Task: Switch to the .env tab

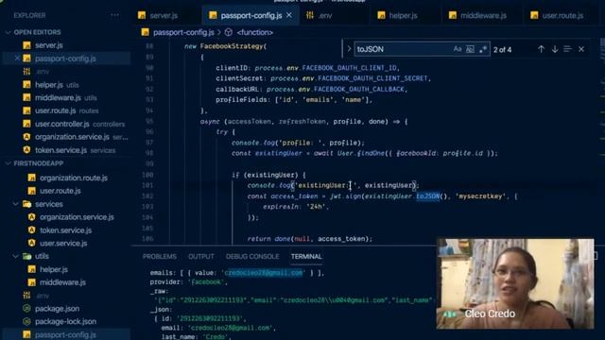Action: 325,15
